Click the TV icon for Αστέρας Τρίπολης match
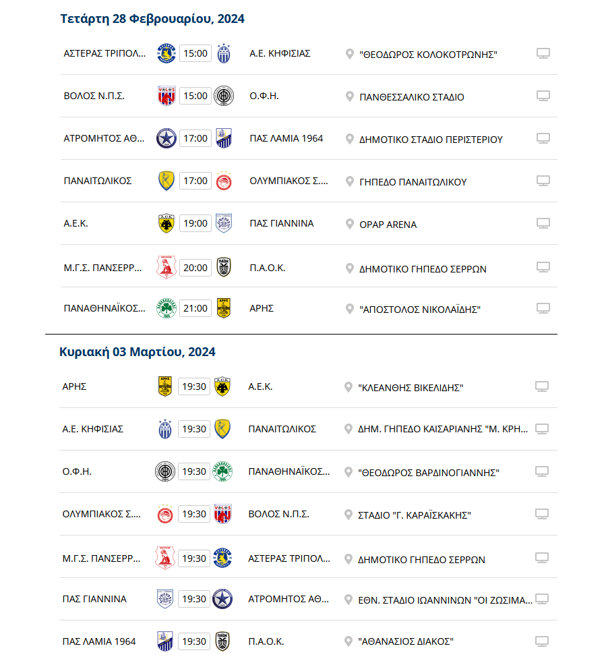606x665 pixels. (x=543, y=53)
